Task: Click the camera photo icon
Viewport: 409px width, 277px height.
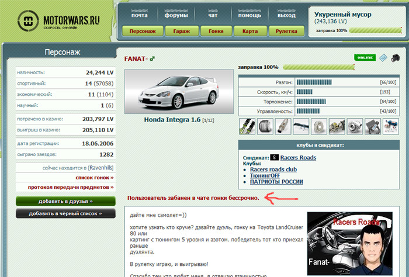Action: 395,58
